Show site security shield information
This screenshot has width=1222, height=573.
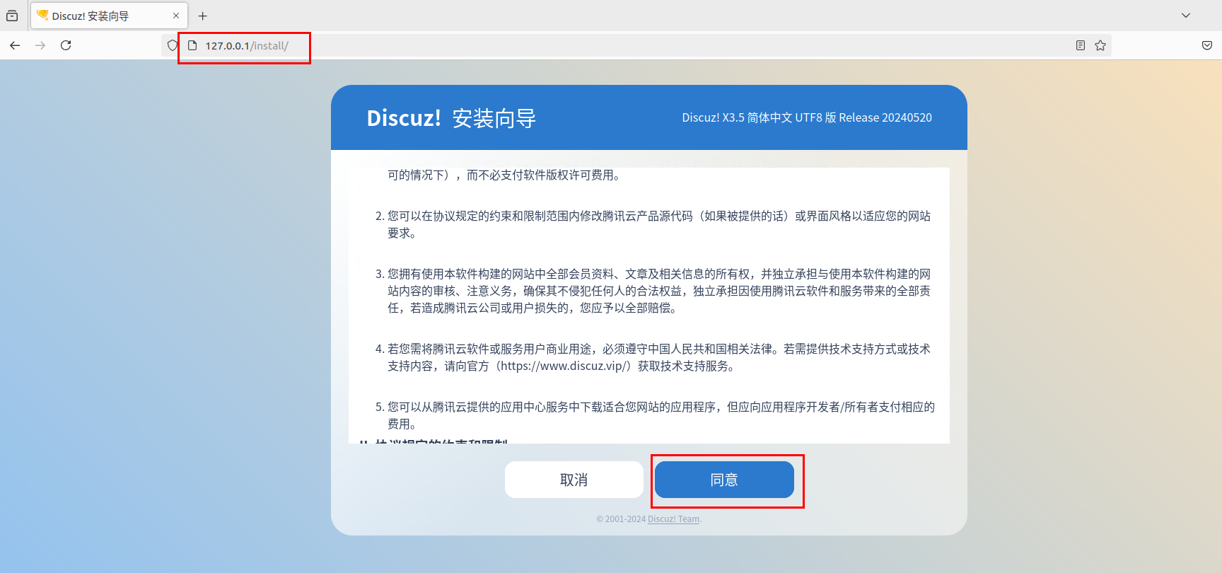point(173,45)
